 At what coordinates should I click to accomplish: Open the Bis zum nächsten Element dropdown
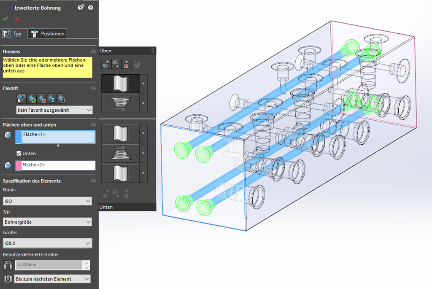pyautogui.click(x=52, y=279)
